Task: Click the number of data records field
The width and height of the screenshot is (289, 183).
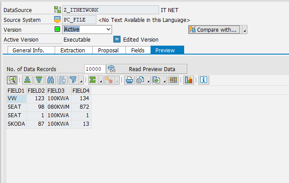Action: pos(95,69)
